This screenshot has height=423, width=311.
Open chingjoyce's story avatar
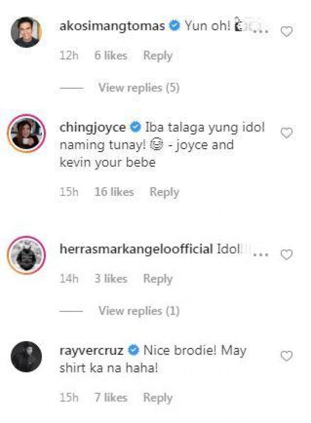tap(26, 133)
